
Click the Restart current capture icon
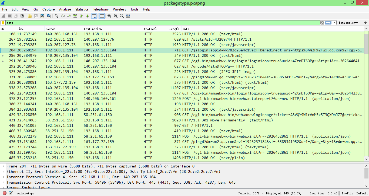pyautogui.click(x=16, y=16)
